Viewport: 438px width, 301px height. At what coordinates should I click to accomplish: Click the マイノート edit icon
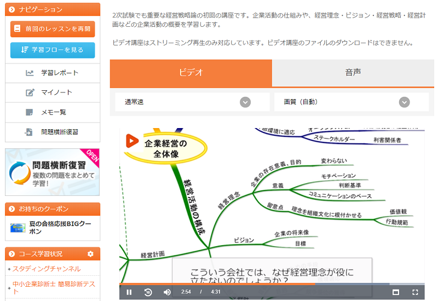pyautogui.click(x=30, y=92)
